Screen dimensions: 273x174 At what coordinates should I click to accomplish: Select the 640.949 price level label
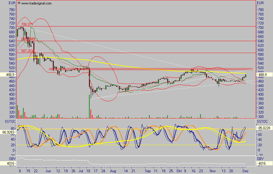28,39
